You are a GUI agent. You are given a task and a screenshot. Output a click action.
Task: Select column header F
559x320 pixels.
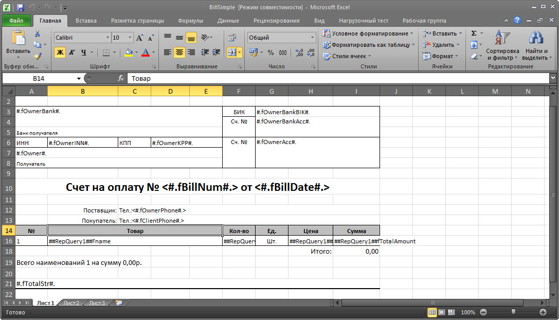click(239, 92)
